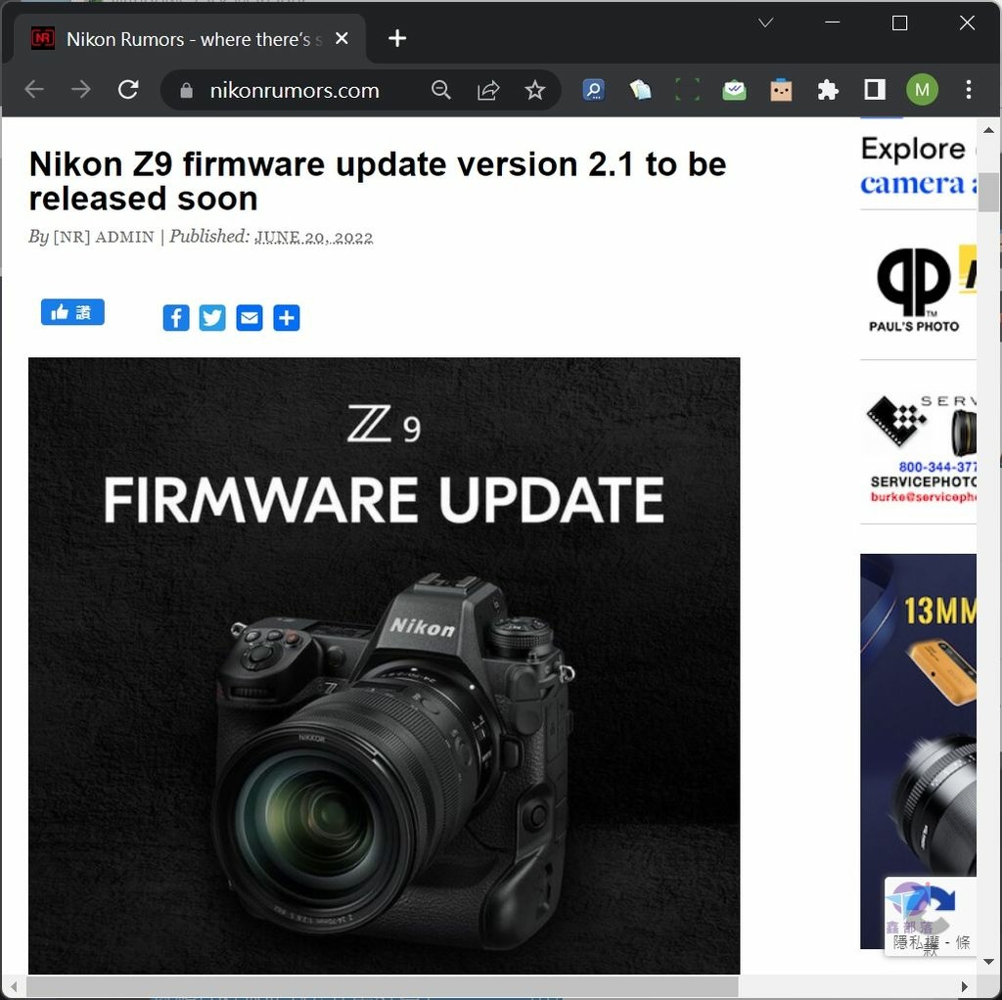
Task: Open tab search dropdown chevron
Action: (x=765, y=23)
